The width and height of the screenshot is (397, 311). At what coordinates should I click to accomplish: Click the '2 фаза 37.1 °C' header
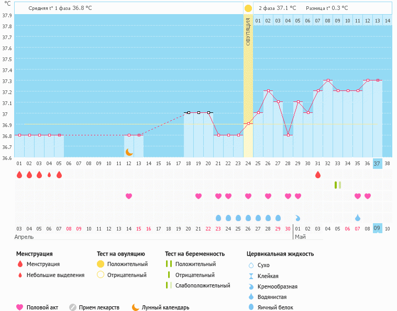click(x=277, y=8)
